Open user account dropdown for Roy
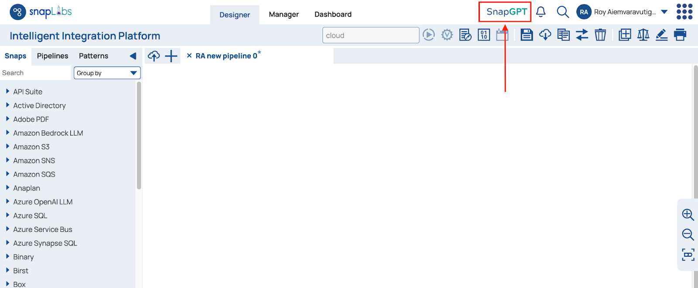 click(664, 12)
